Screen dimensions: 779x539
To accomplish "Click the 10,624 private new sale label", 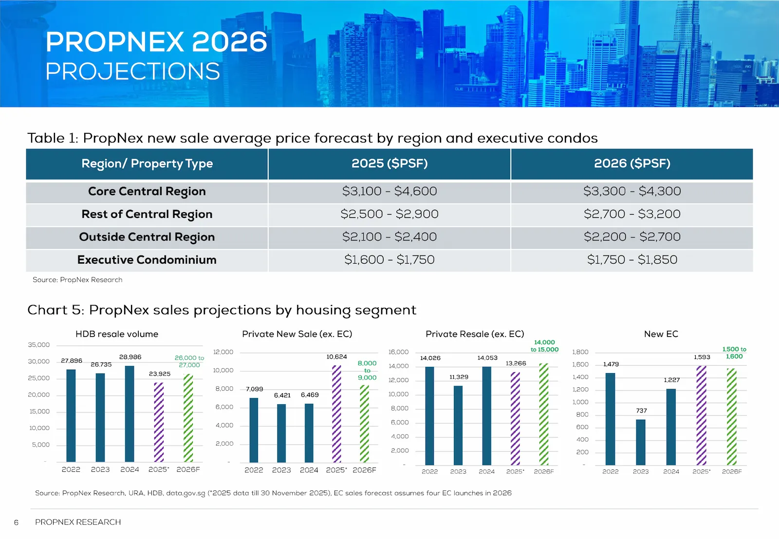I will (x=337, y=357).
